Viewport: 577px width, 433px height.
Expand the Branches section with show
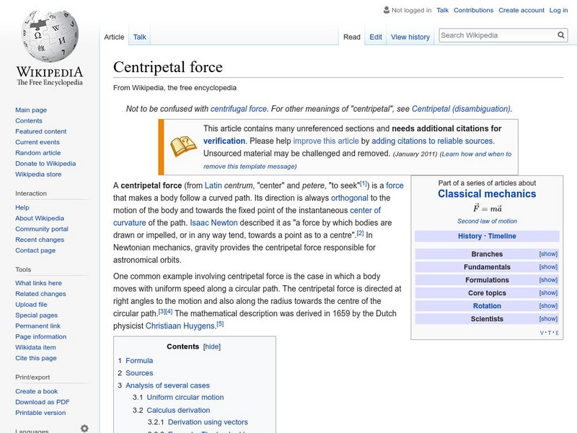(548, 254)
